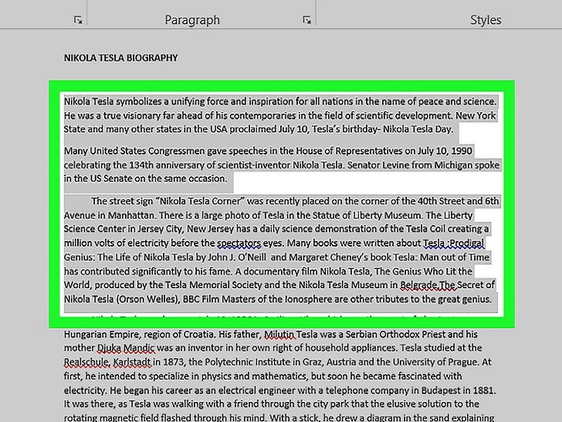Click 'Statue of Liberty Museum' text
The width and height of the screenshot is (562, 422).
(367, 216)
